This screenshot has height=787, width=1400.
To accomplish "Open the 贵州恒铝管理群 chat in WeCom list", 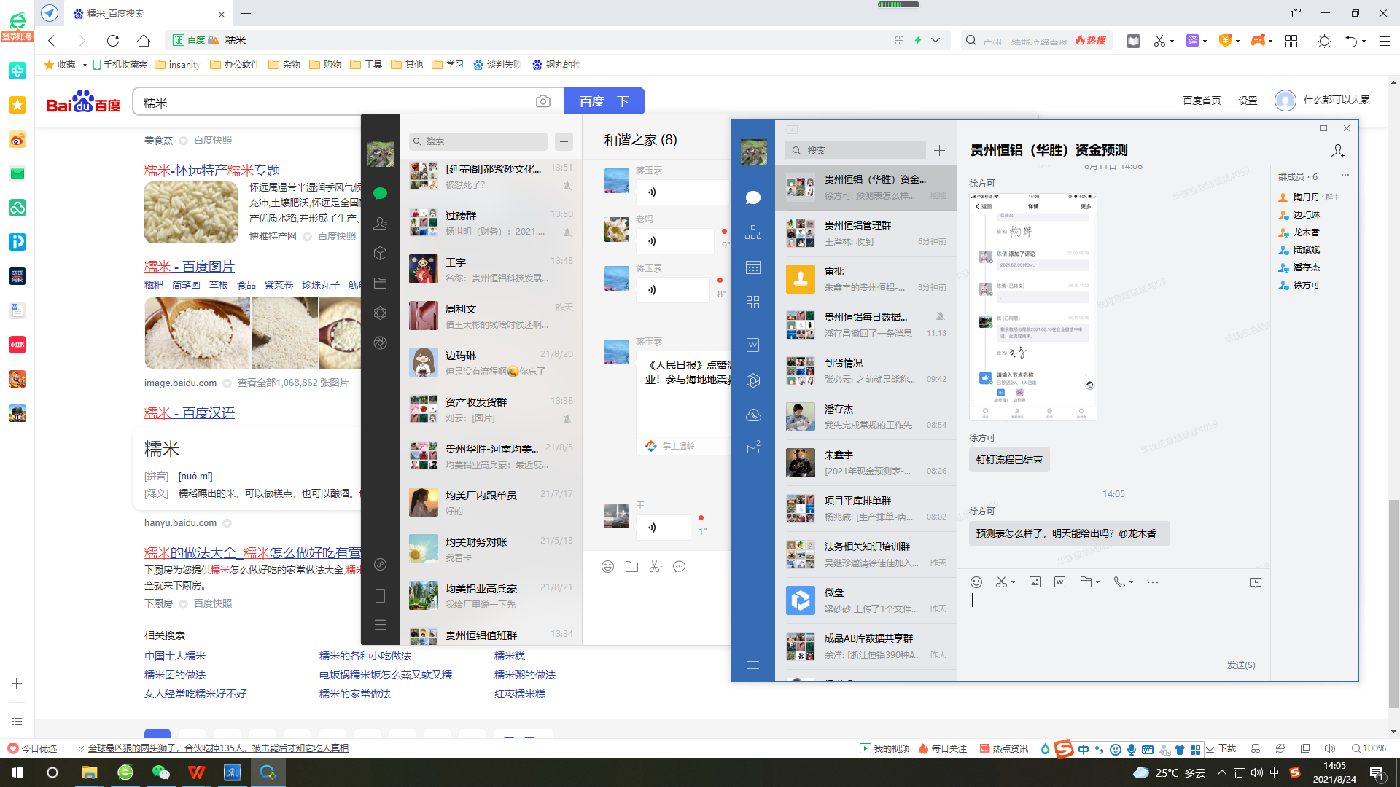I will tap(866, 233).
